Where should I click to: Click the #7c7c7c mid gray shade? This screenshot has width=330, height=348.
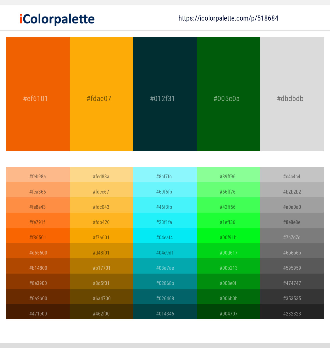292,235
